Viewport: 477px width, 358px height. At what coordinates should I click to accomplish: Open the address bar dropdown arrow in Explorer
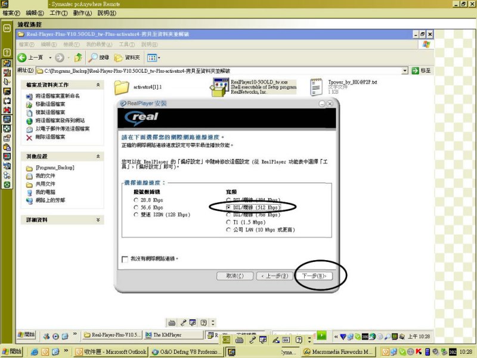click(405, 70)
